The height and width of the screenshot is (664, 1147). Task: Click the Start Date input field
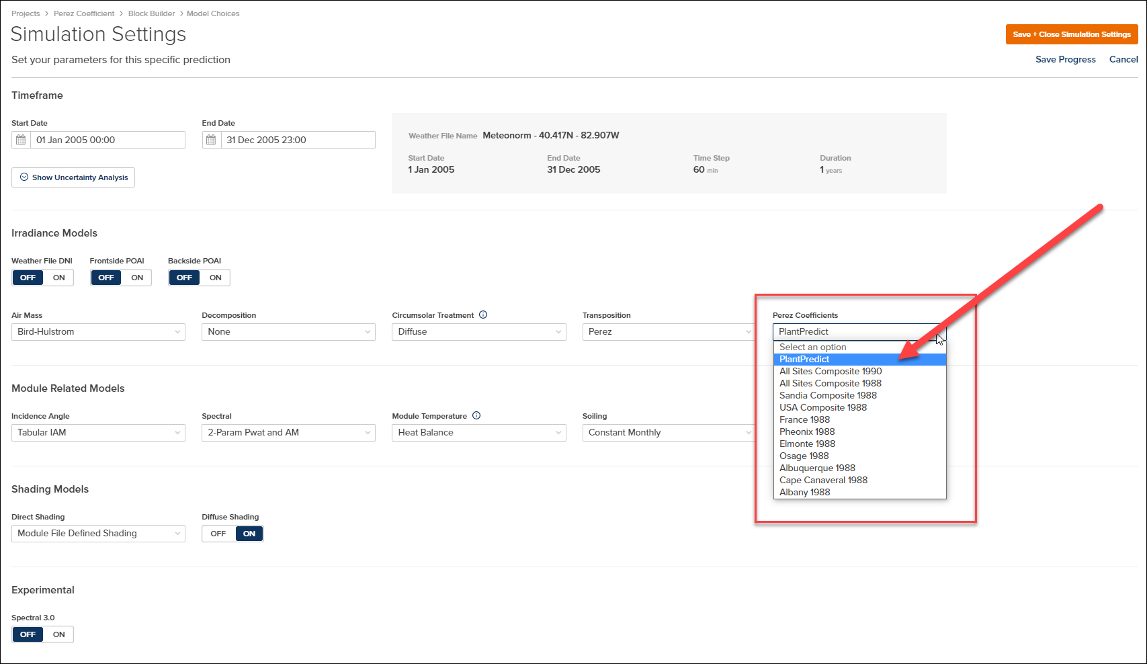[x=98, y=140]
